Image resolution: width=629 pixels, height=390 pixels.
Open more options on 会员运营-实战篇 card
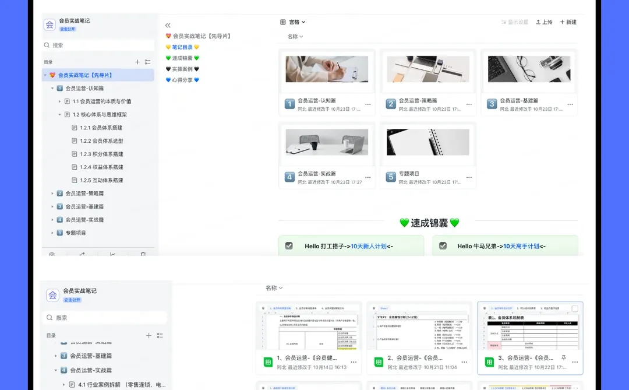[x=368, y=178]
